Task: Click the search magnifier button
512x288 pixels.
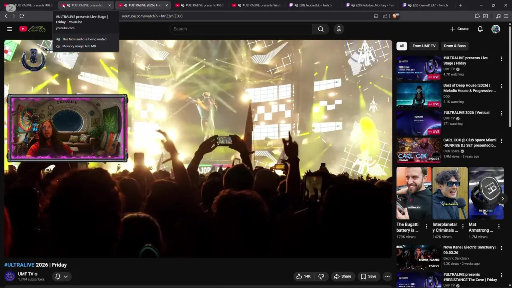Action: pos(321,29)
